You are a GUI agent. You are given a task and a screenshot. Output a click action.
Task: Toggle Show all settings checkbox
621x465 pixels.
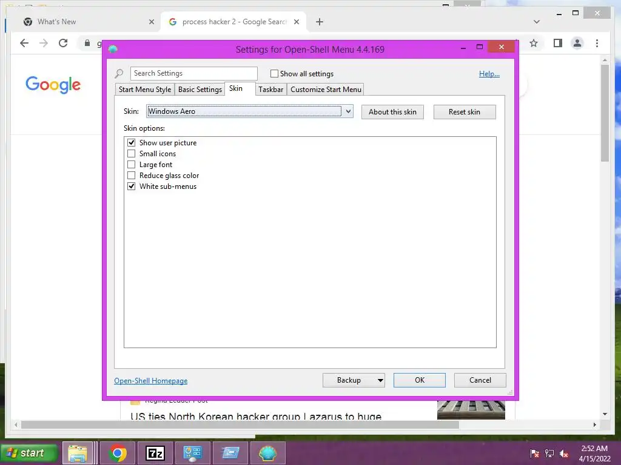pyautogui.click(x=274, y=73)
